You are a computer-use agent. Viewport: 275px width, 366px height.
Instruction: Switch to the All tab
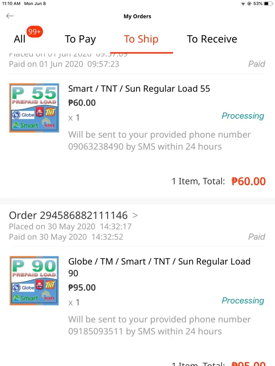click(x=20, y=39)
